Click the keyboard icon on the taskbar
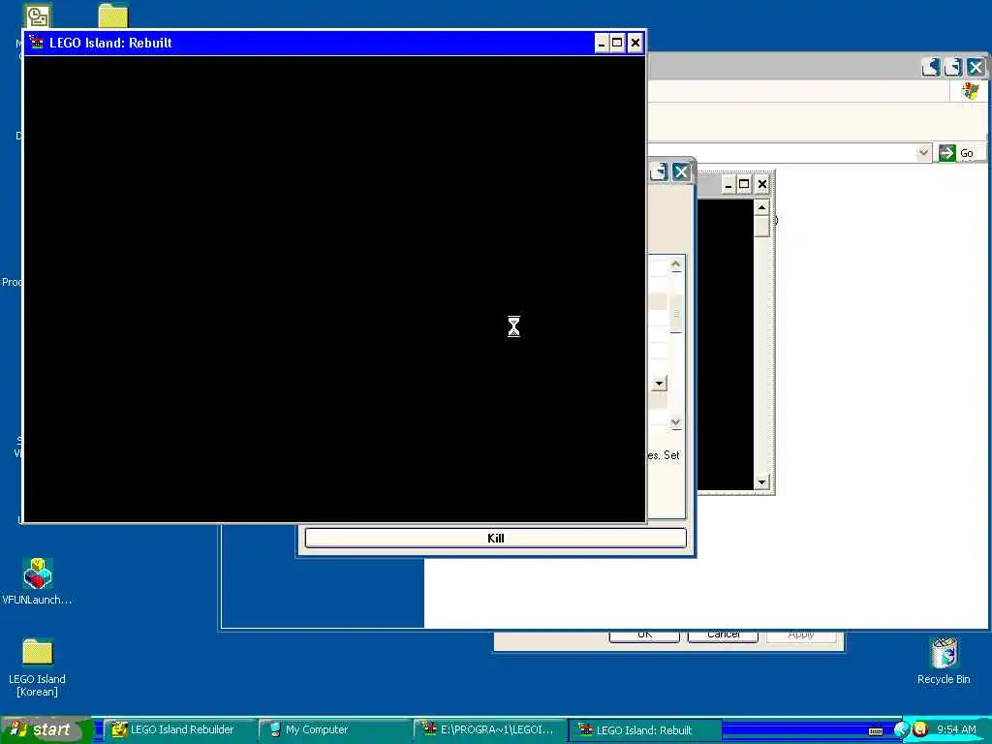Screen dimensions: 992x744 click(x=876, y=730)
